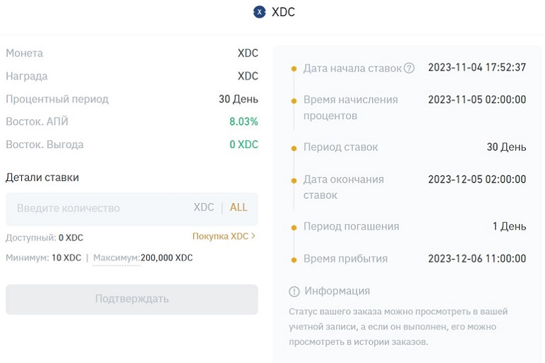Click the dotted-underlined Максимум label
545x363 pixels.
point(116,258)
